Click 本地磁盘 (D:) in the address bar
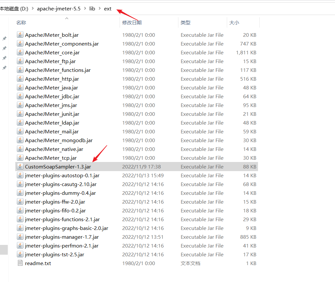 pyautogui.click(x=14, y=9)
